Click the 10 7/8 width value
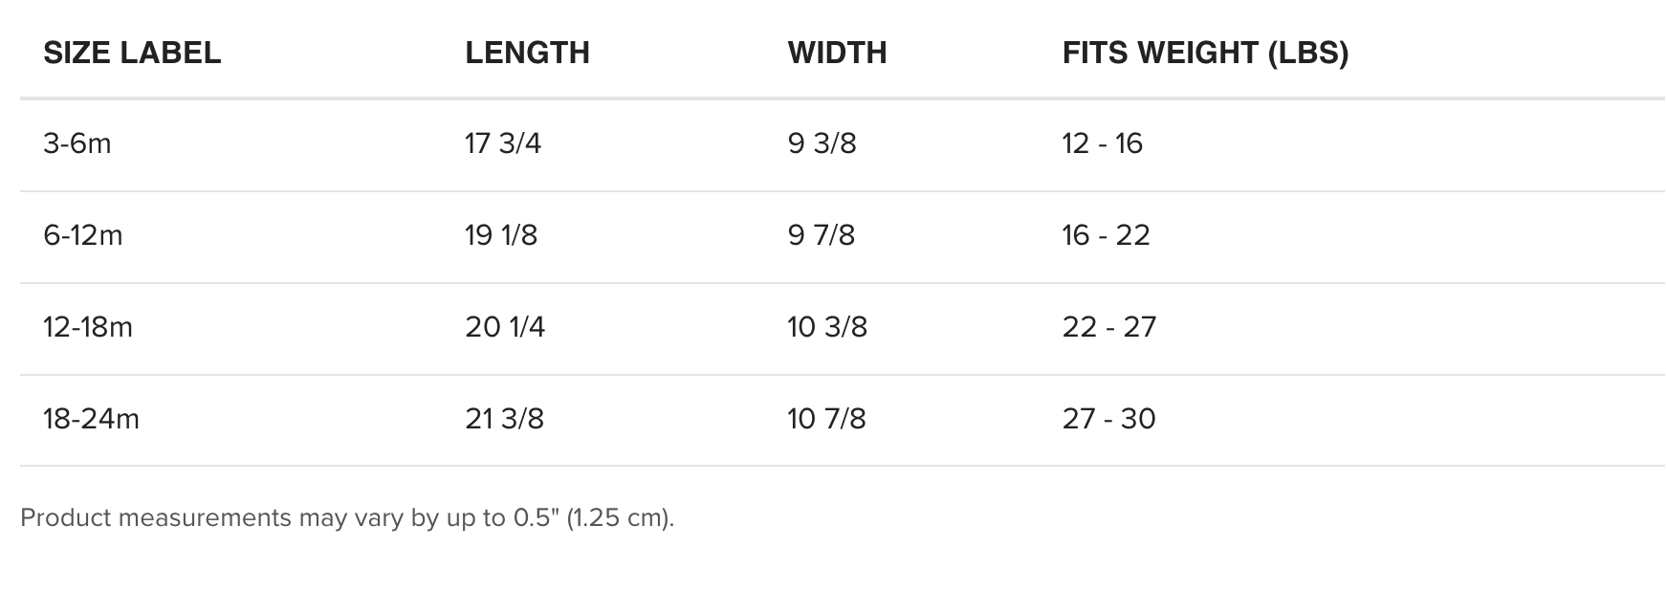1666x591 pixels. [826, 419]
